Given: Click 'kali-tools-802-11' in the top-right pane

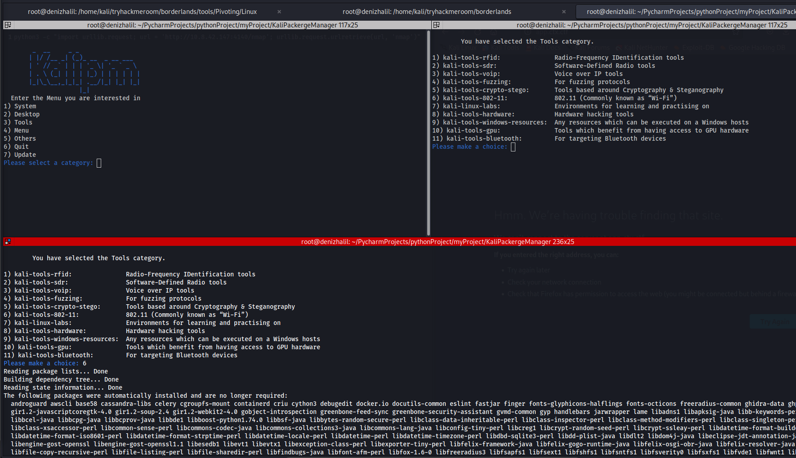Looking at the screenshot, I should pos(475,98).
